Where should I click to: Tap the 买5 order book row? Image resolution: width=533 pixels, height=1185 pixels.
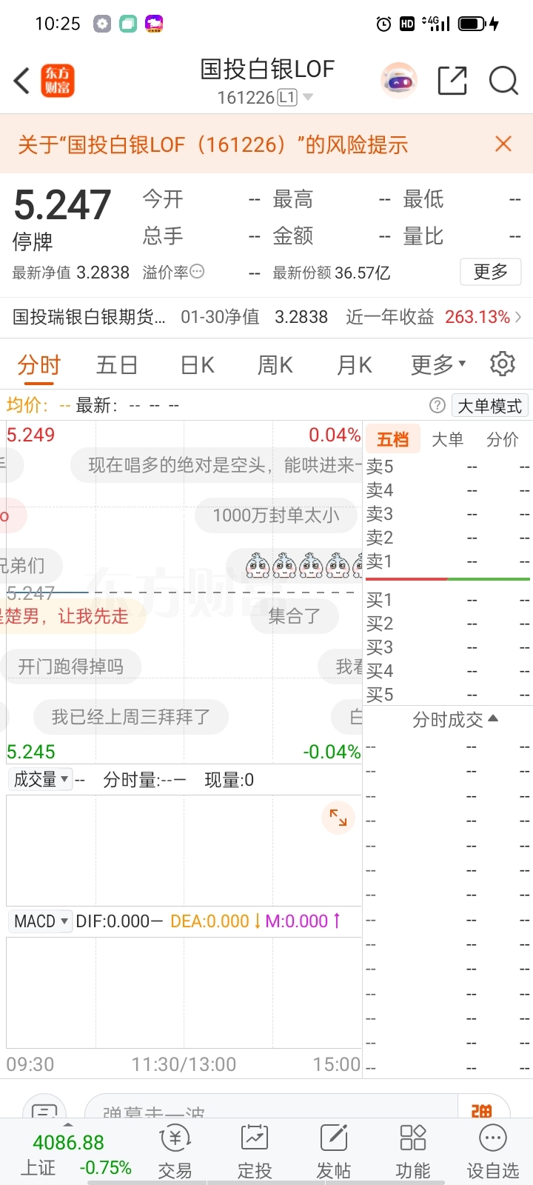coord(448,695)
